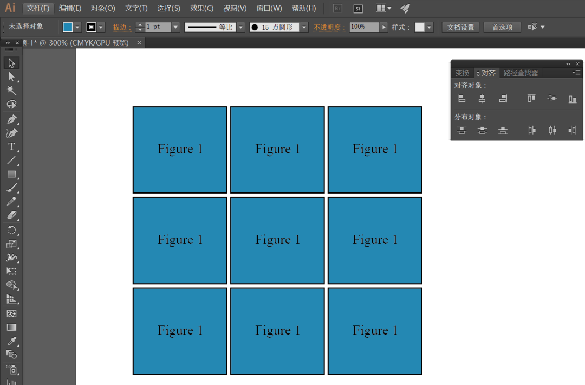
Task: Open the arrange documents dropdown
Action: click(383, 8)
